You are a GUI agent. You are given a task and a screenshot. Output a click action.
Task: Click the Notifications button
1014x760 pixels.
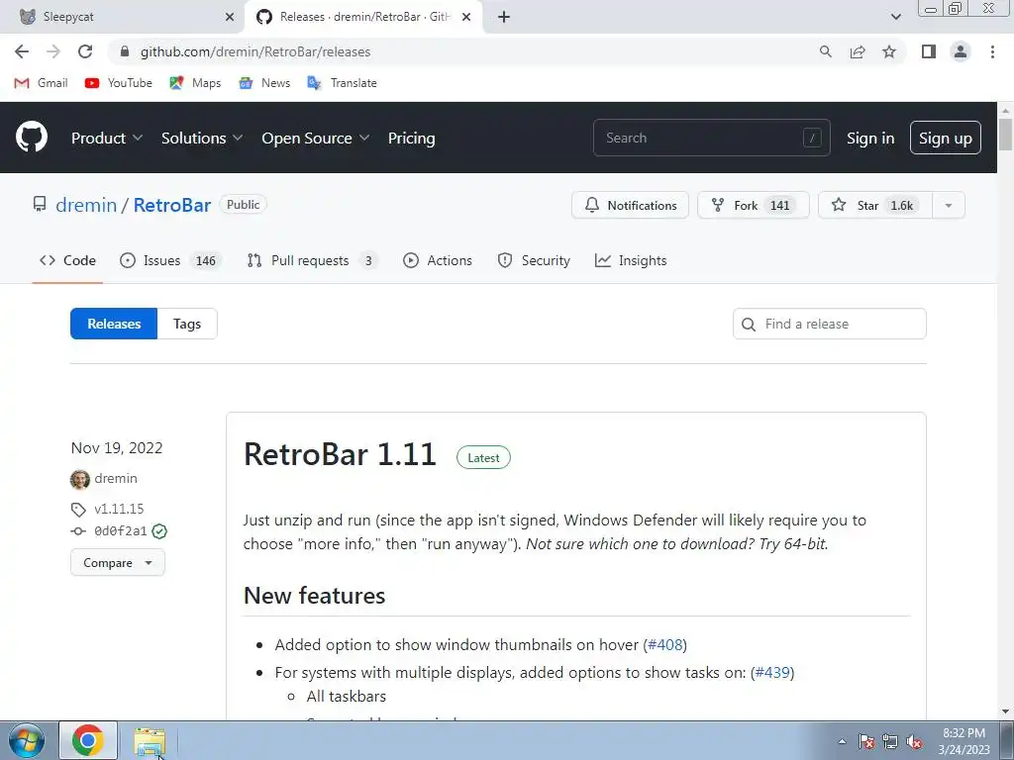tap(630, 206)
